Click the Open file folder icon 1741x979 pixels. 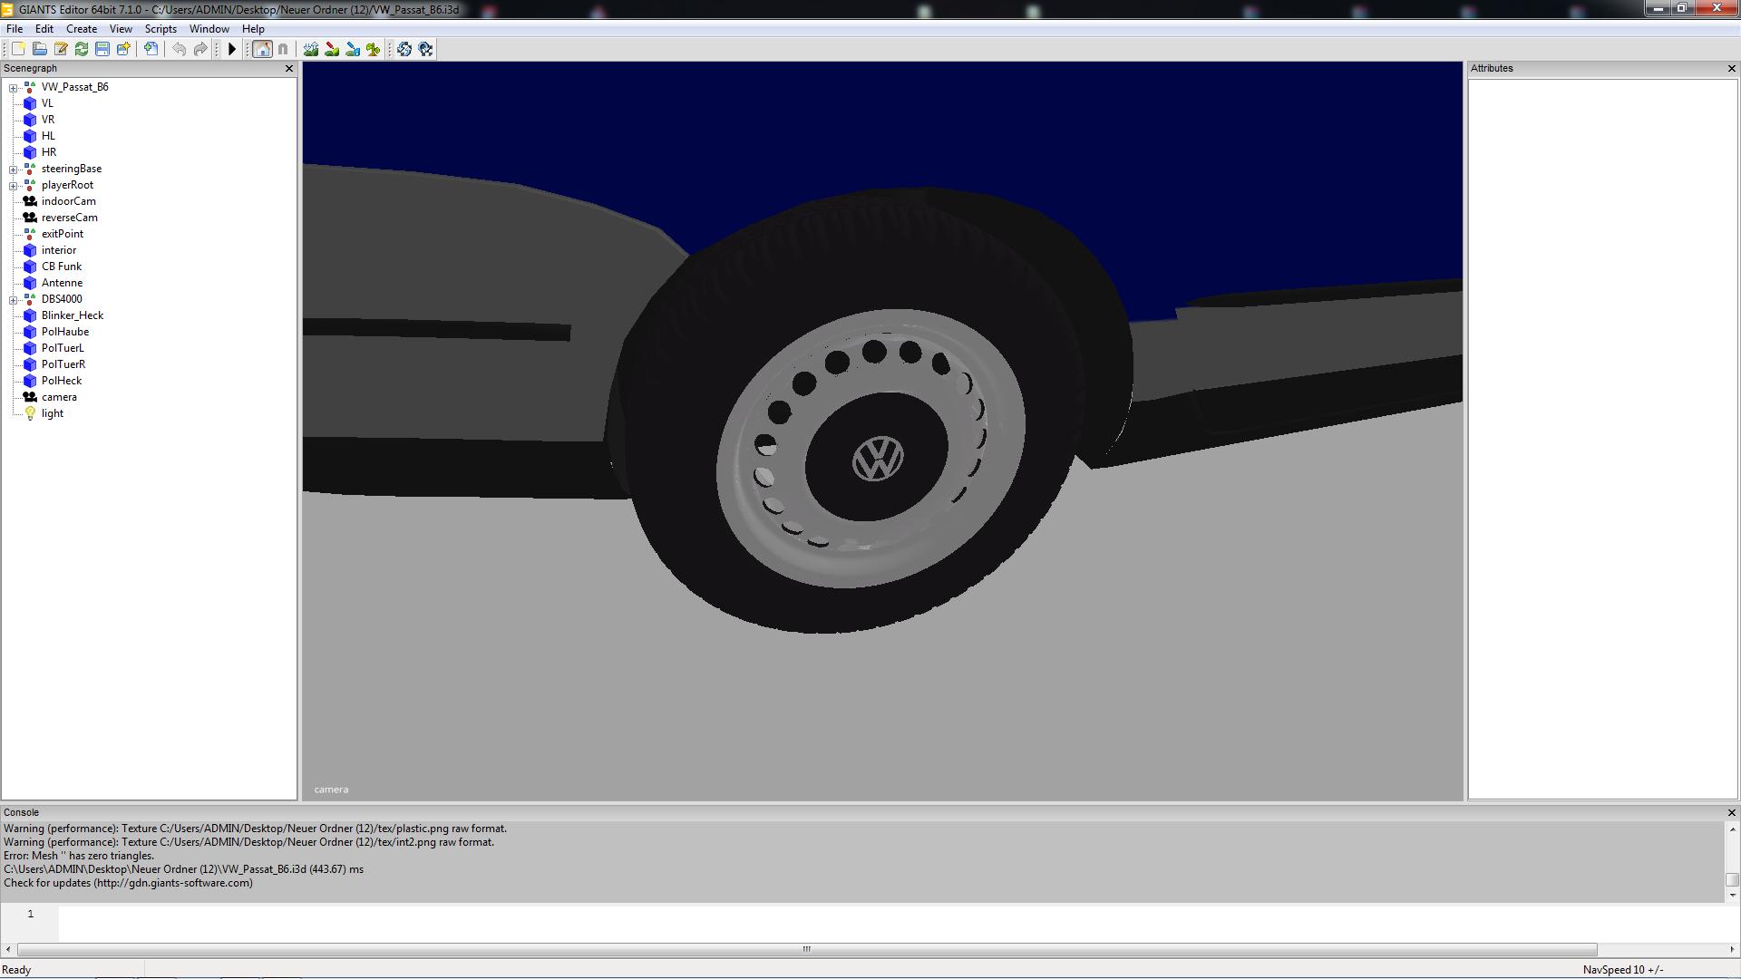tap(40, 49)
